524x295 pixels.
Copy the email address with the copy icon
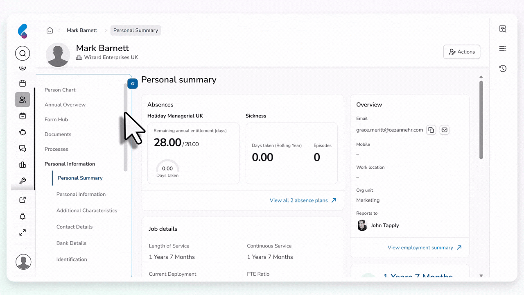coord(431,130)
